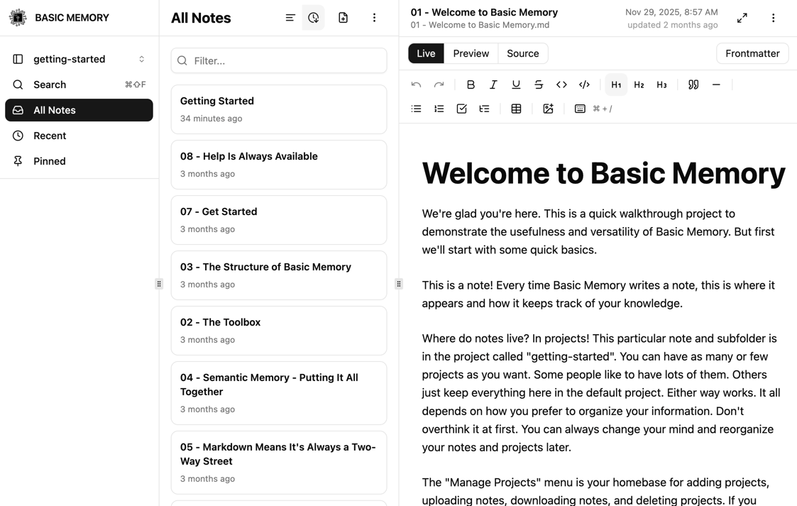Insert a table into the note
The image size is (797, 506).
[x=516, y=109]
